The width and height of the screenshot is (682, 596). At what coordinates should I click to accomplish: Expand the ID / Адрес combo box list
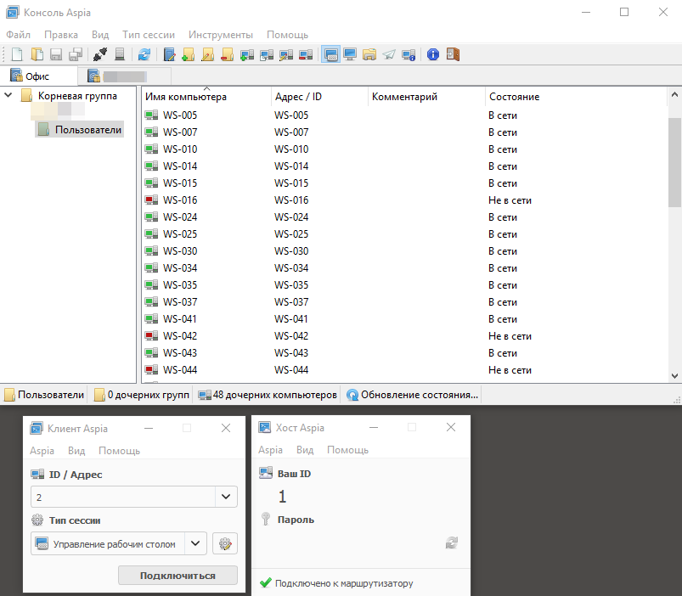227,497
